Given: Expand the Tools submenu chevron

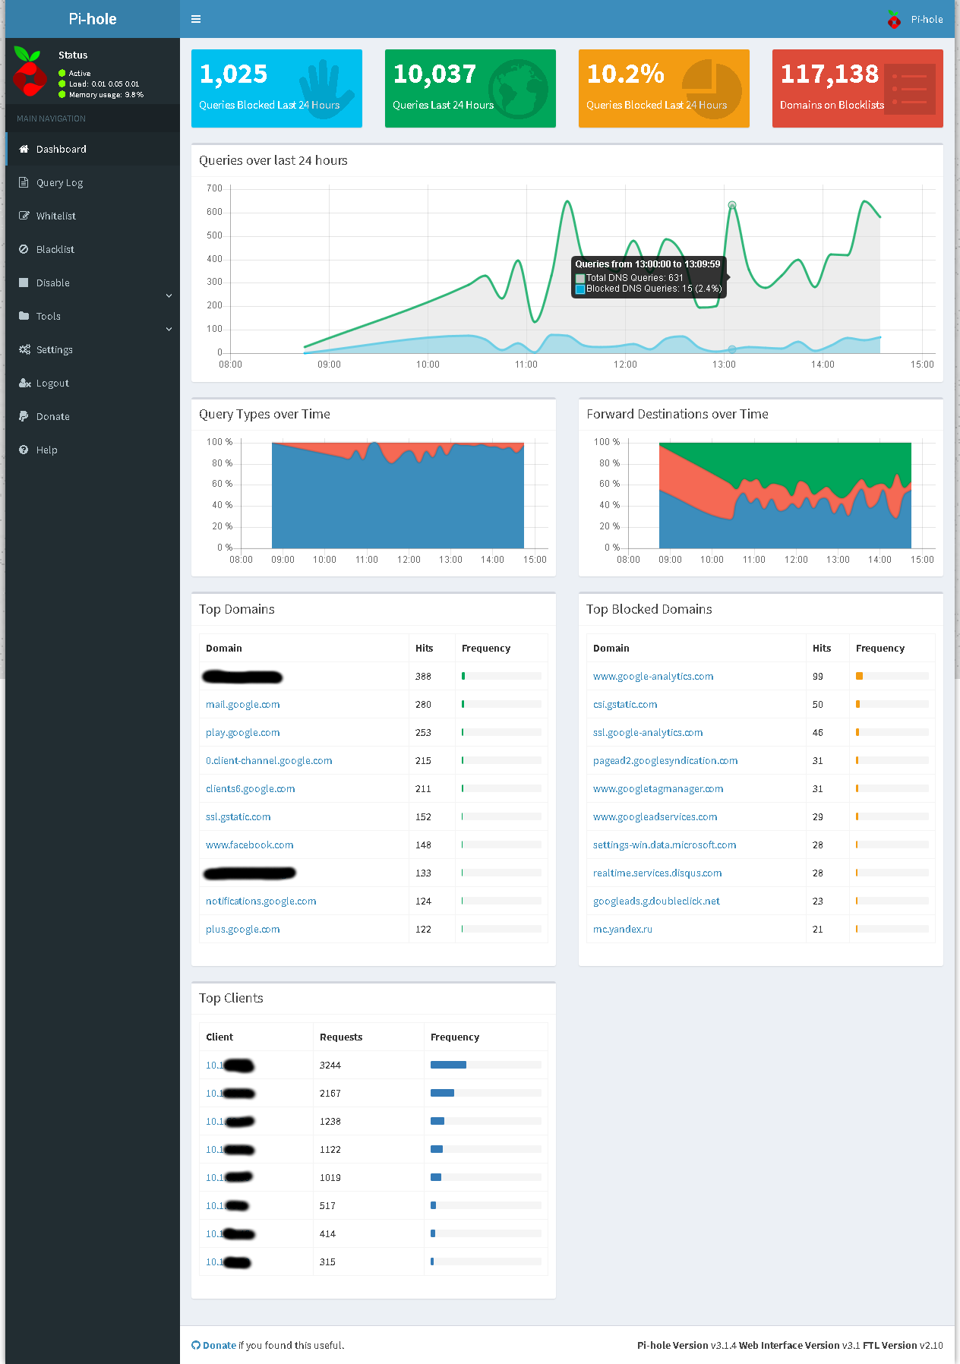Looking at the screenshot, I should point(169,329).
